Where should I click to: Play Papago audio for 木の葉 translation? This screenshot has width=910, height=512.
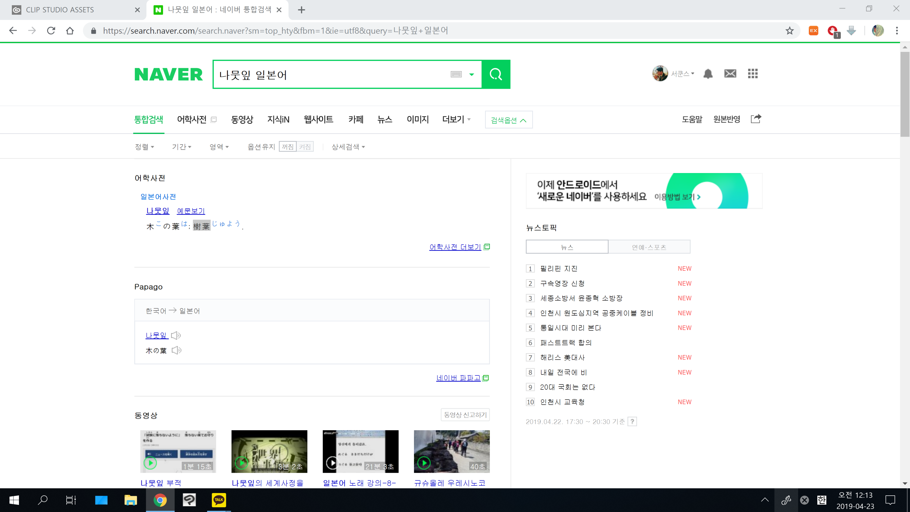click(176, 350)
